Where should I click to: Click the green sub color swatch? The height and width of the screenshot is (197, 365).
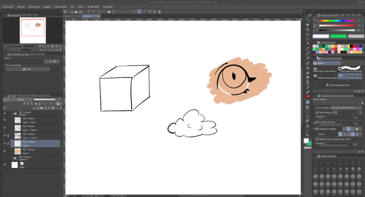click(x=338, y=36)
